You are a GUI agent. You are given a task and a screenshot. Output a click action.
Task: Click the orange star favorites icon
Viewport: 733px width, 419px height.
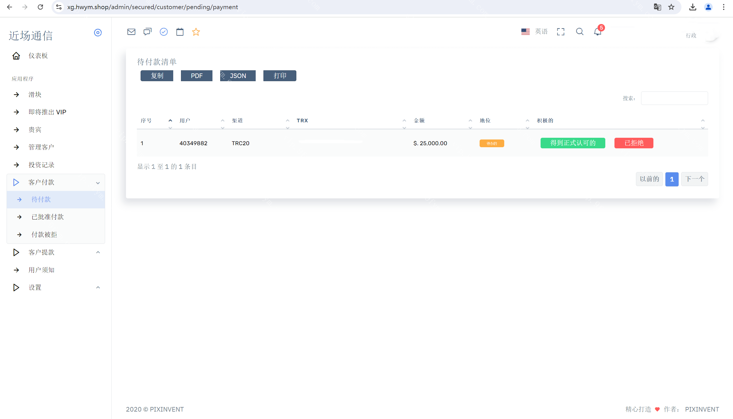[x=196, y=32]
